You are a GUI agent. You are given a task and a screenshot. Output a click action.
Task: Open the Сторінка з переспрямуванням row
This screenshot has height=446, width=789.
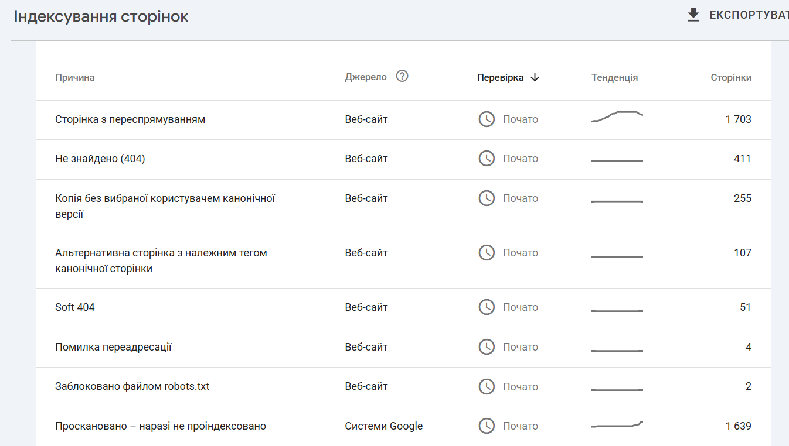coord(130,119)
